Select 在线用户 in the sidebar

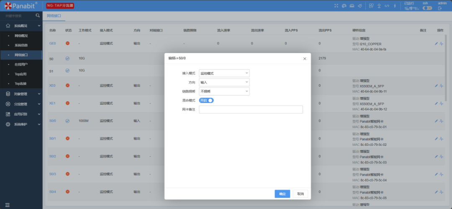point(21,65)
